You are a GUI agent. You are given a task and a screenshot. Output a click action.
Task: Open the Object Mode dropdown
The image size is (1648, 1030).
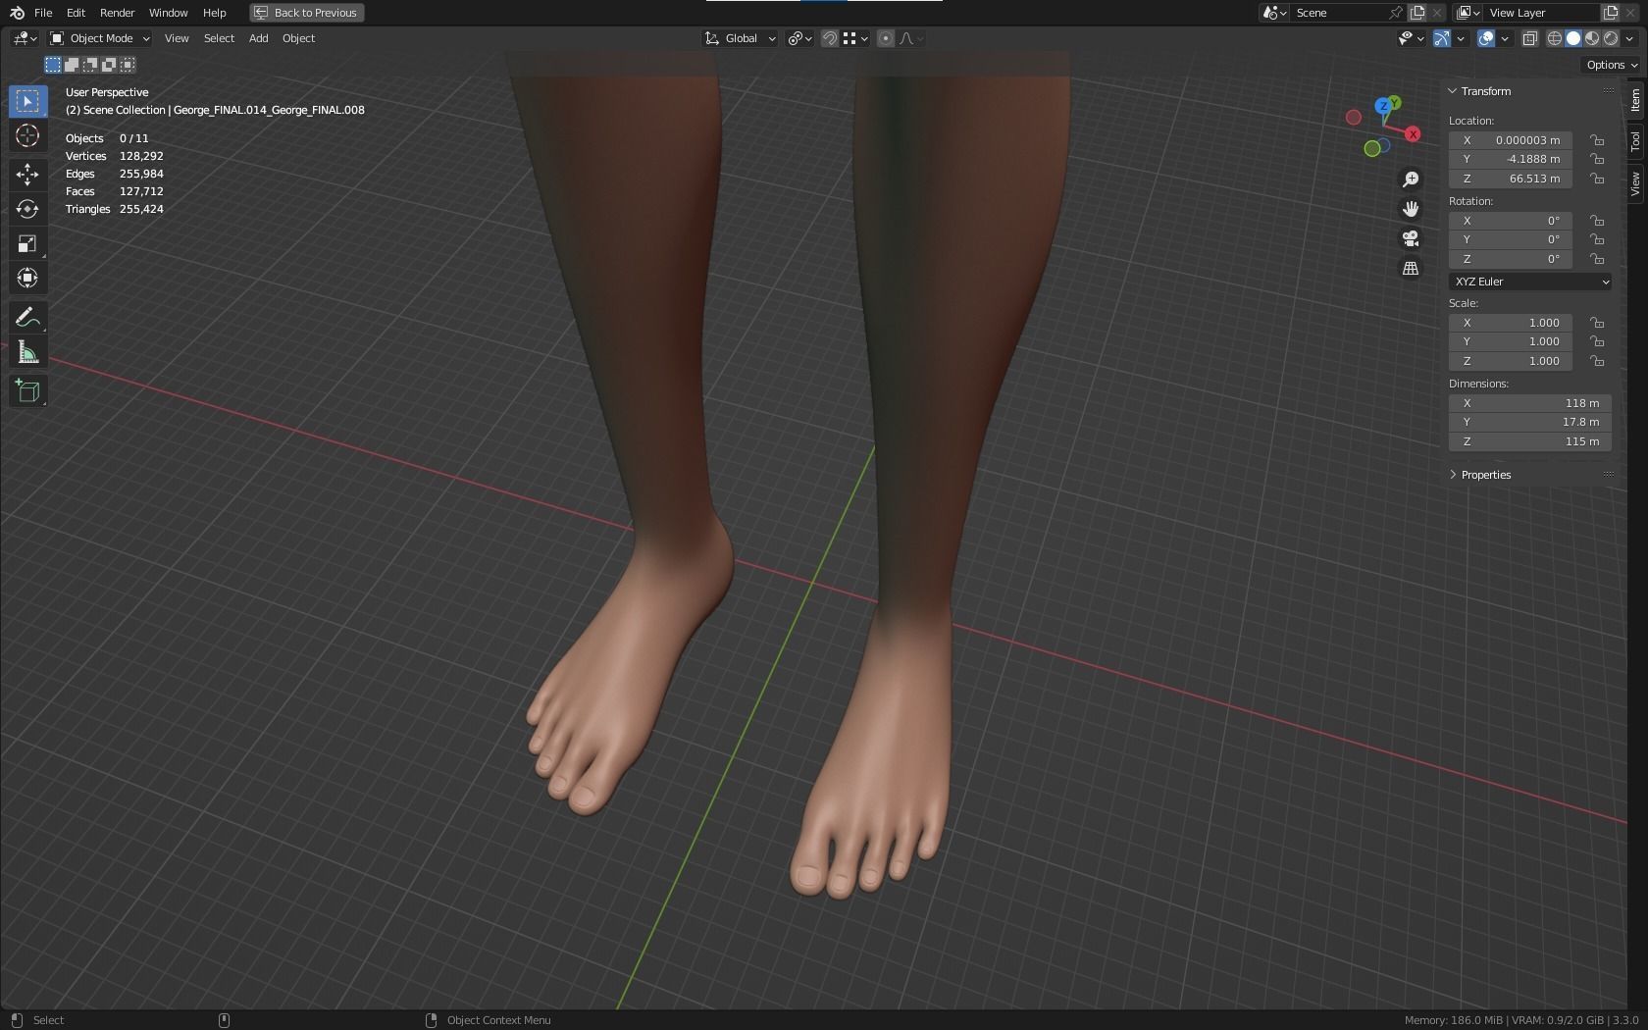100,38
